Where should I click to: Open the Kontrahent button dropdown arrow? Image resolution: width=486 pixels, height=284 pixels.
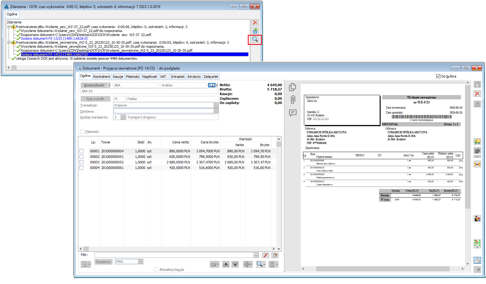(109, 85)
